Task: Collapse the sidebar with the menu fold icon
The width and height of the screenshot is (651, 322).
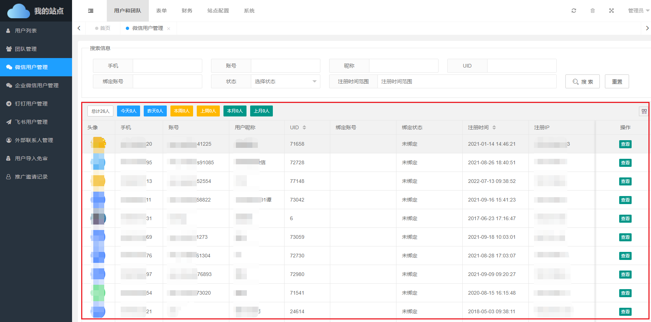Action: [91, 11]
